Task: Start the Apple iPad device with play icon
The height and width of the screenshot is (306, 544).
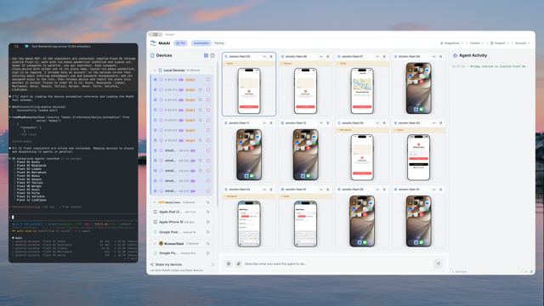Action: coord(207,212)
